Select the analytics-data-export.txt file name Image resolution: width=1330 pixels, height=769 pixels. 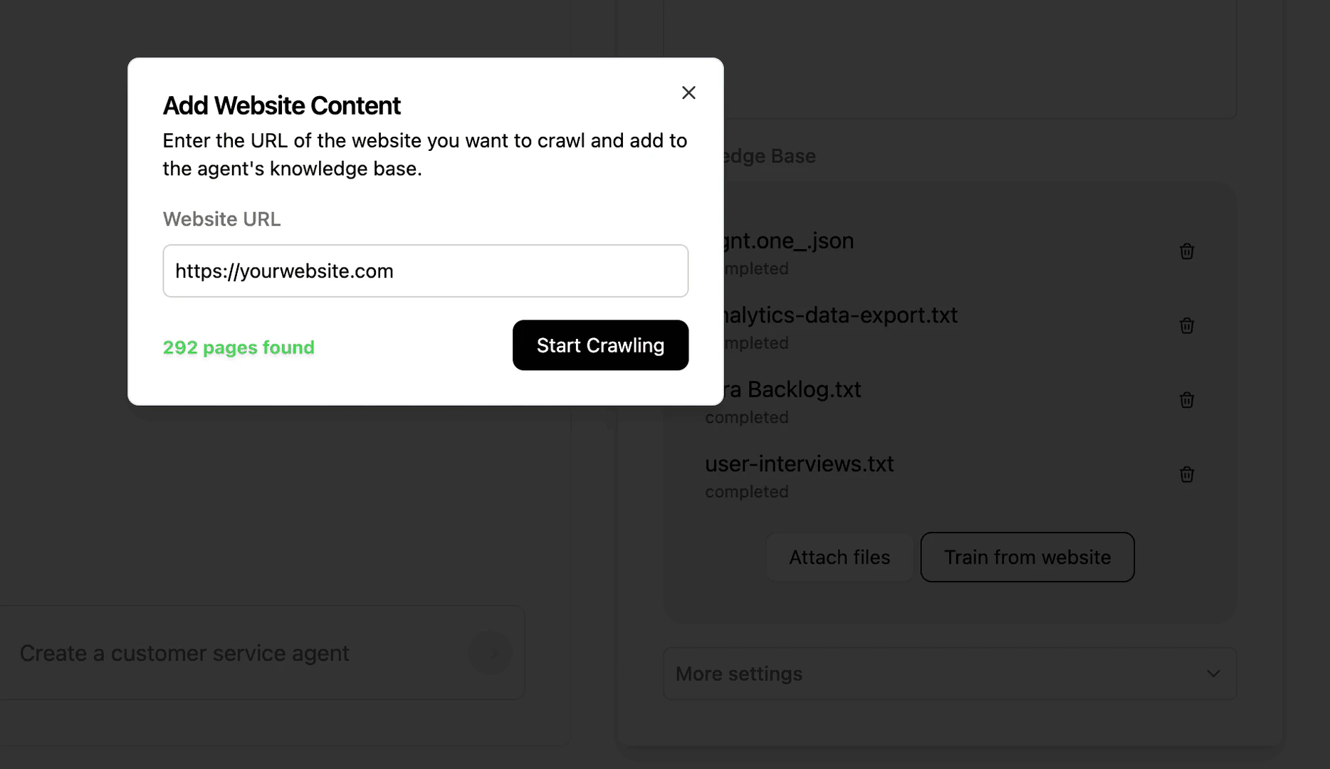coord(840,315)
